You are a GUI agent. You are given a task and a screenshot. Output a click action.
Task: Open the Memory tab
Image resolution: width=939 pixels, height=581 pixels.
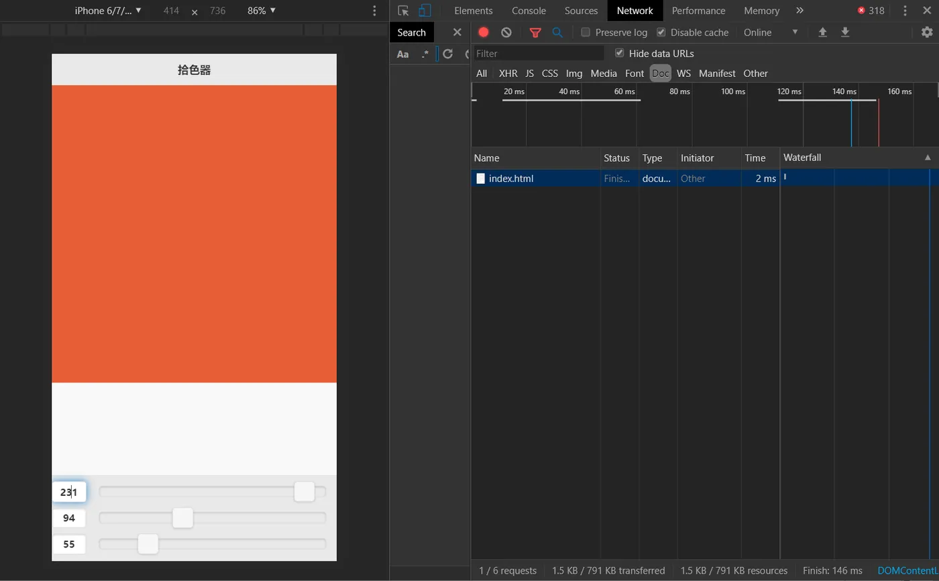[x=761, y=11]
